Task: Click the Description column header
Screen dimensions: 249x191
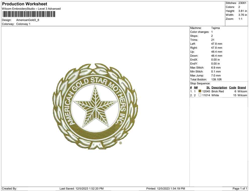Action: 219,87
